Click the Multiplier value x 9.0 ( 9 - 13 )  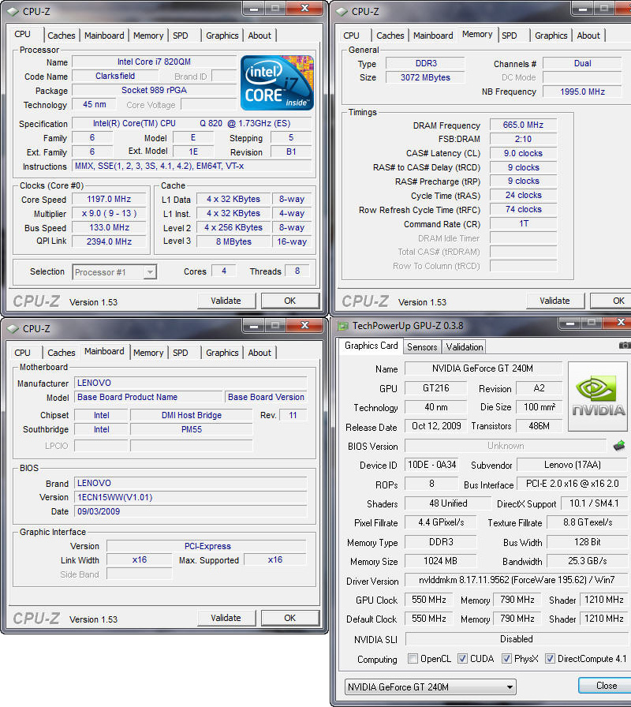click(109, 213)
